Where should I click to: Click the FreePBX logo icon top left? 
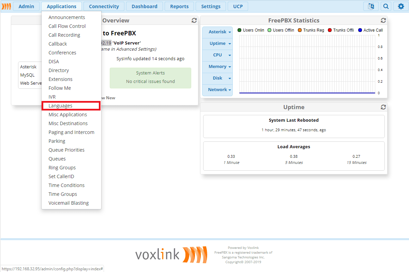point(6,6)
